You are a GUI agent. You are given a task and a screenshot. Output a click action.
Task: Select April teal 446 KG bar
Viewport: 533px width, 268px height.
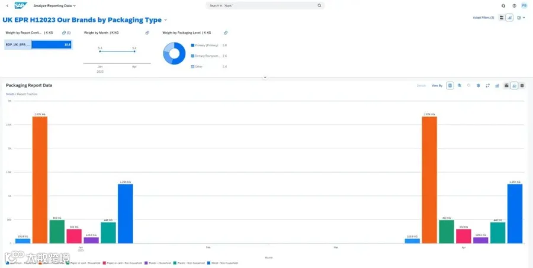[x=497, y=233]
